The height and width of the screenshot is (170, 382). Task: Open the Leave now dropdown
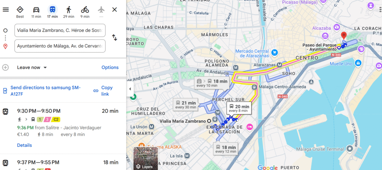pos(32,67)
